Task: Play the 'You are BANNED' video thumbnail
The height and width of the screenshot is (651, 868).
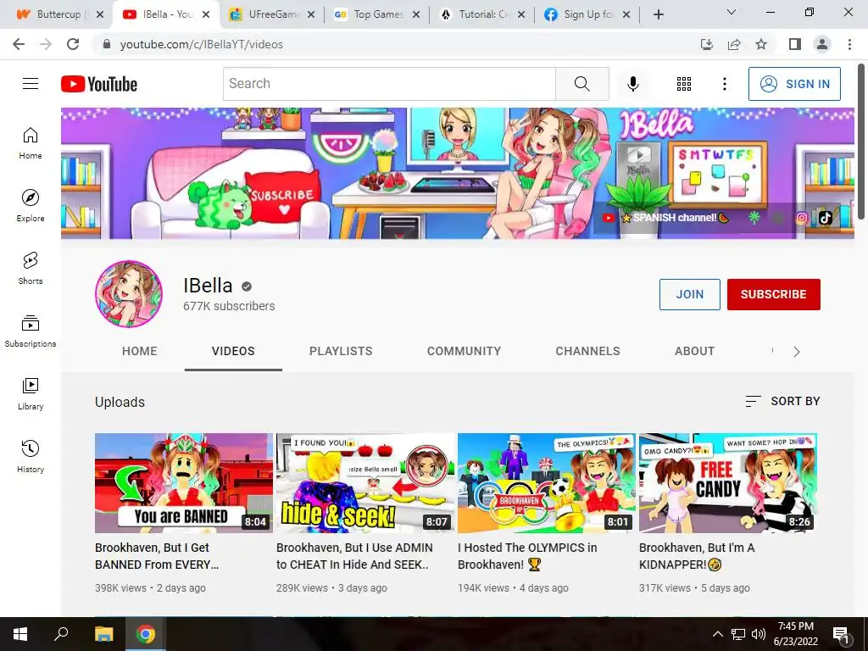Action: pos(184,483)
